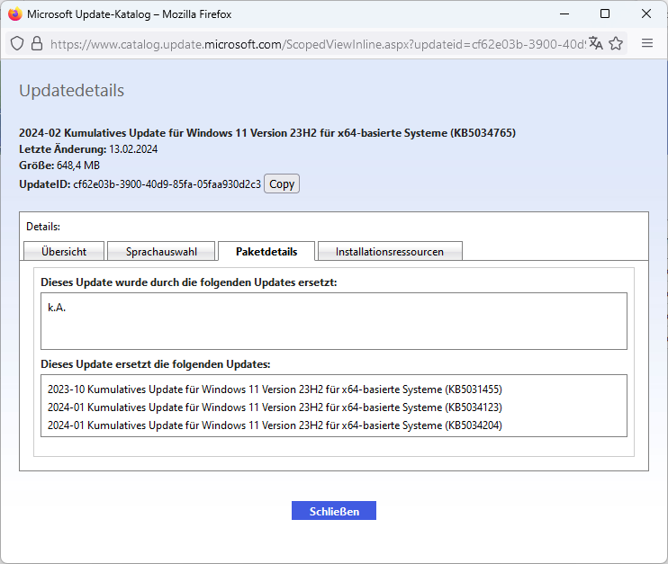This screenshot has height=564, width=668.
Task: Click the KB5034765 update title
Action: pyautogui.click(x=267, y=133)
